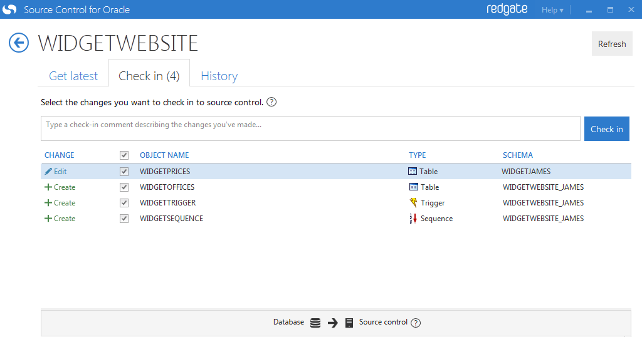Image resolution: width=642 pixels, height=337 pixels.
Task: Click the Sequence type icon
Action: [413, 219]
